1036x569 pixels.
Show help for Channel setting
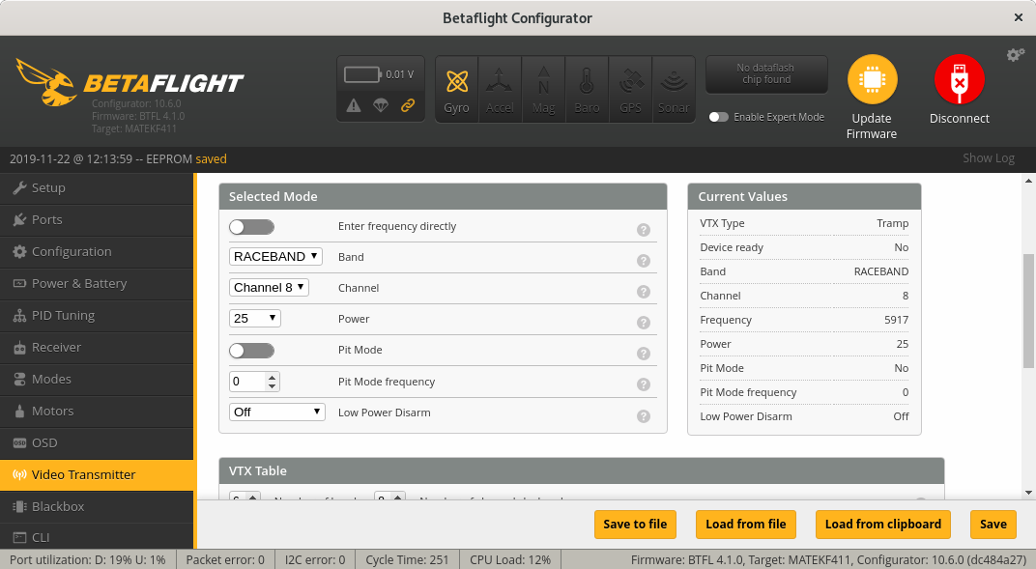coord(644,292)
